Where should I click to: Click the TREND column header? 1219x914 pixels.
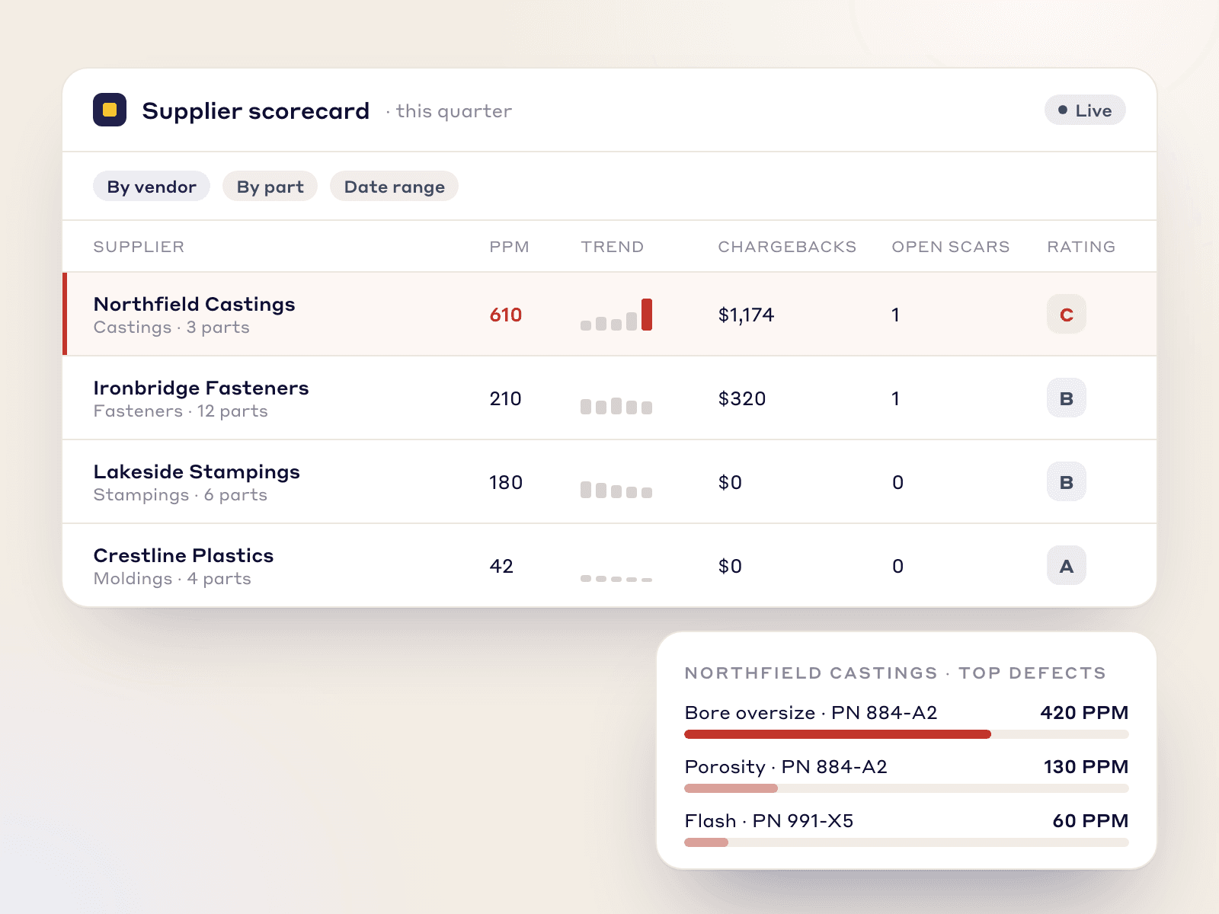click(612, 247)
